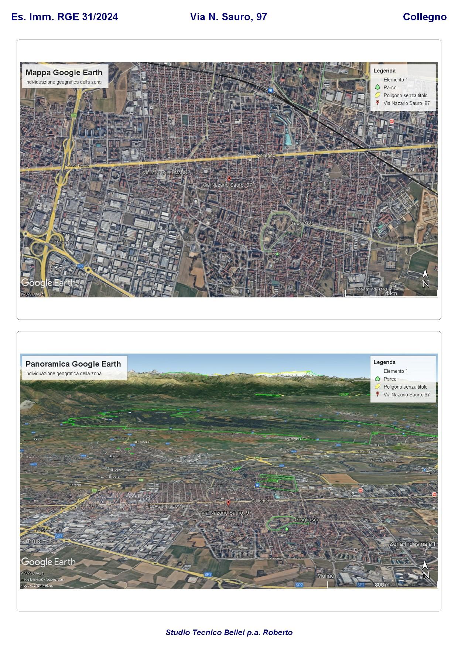Click the 'IV Novembre' label on the Panoramica map
This screenshot has width=458, height=648.
tap(49, 530)
